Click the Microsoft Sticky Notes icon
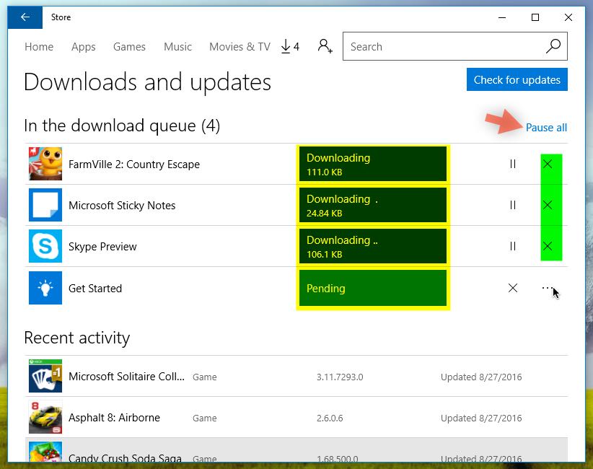 tap(45, 205)
